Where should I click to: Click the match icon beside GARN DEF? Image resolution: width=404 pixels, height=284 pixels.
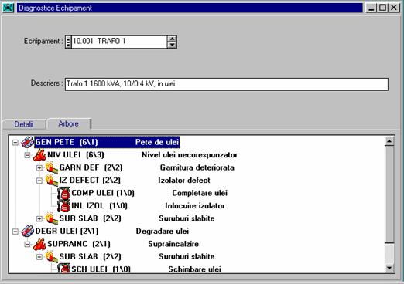pos(52,167)
